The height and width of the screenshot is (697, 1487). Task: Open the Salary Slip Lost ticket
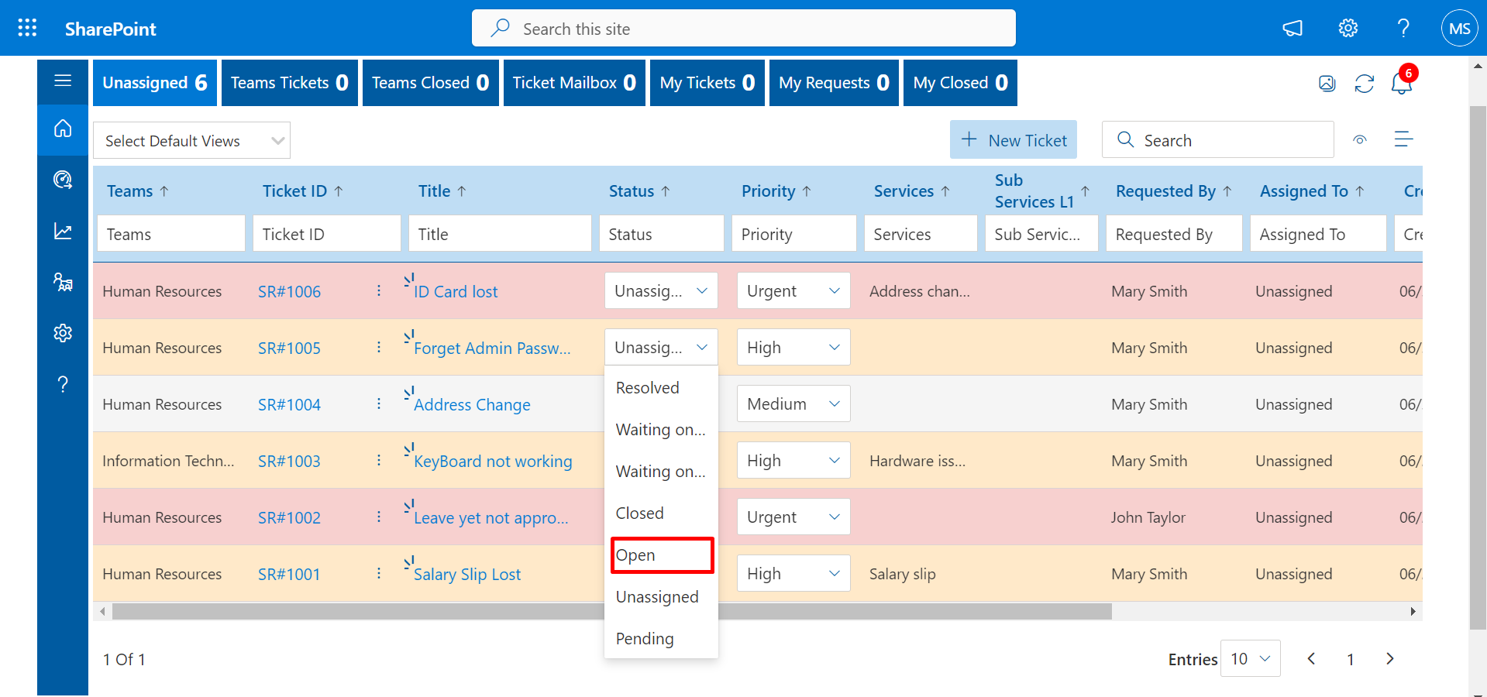(467, 575)
